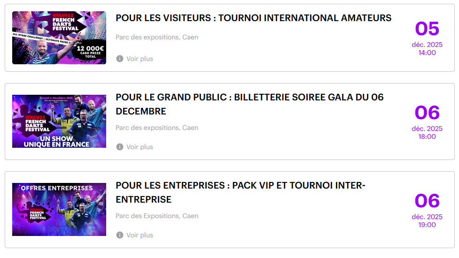Image resolution: width=459 pixels, height=258 pixels.
Task: Click the "Un show unique en France" thumbnail
Action: tap(59, 121)
